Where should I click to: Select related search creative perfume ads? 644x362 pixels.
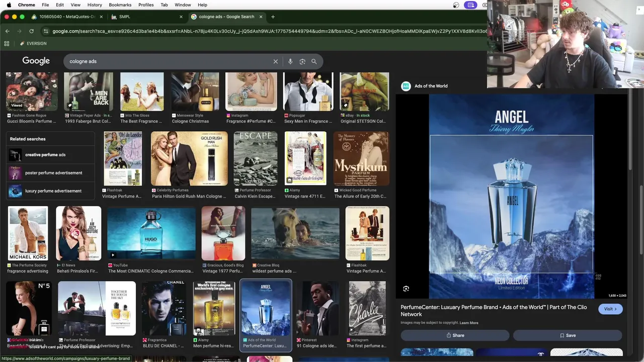[50, 155]
